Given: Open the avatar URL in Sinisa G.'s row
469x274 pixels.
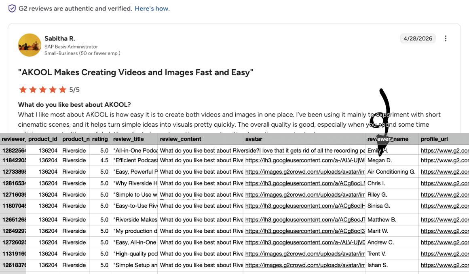Looking at the screenshot, I should pos(305,206).
